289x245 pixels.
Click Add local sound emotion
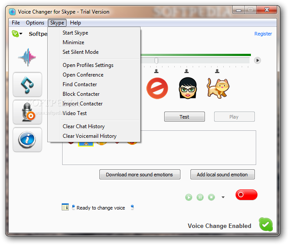click(222, 175)
